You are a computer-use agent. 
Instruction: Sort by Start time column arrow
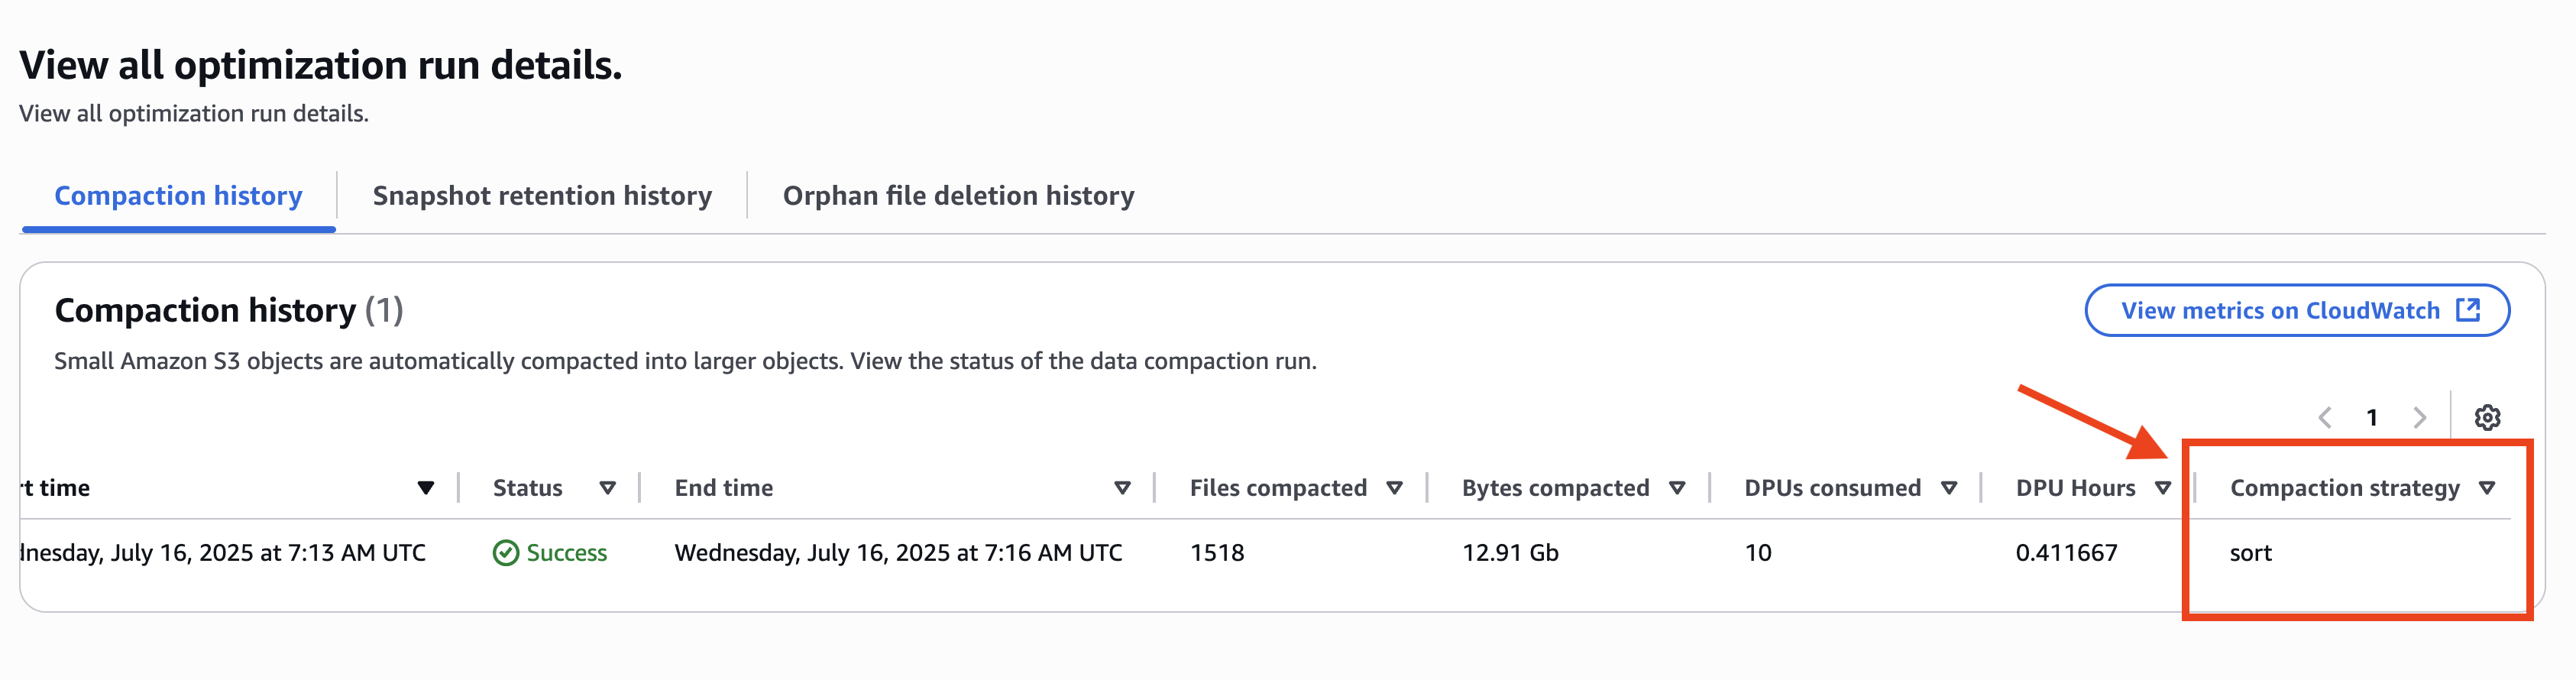point(426,488)
